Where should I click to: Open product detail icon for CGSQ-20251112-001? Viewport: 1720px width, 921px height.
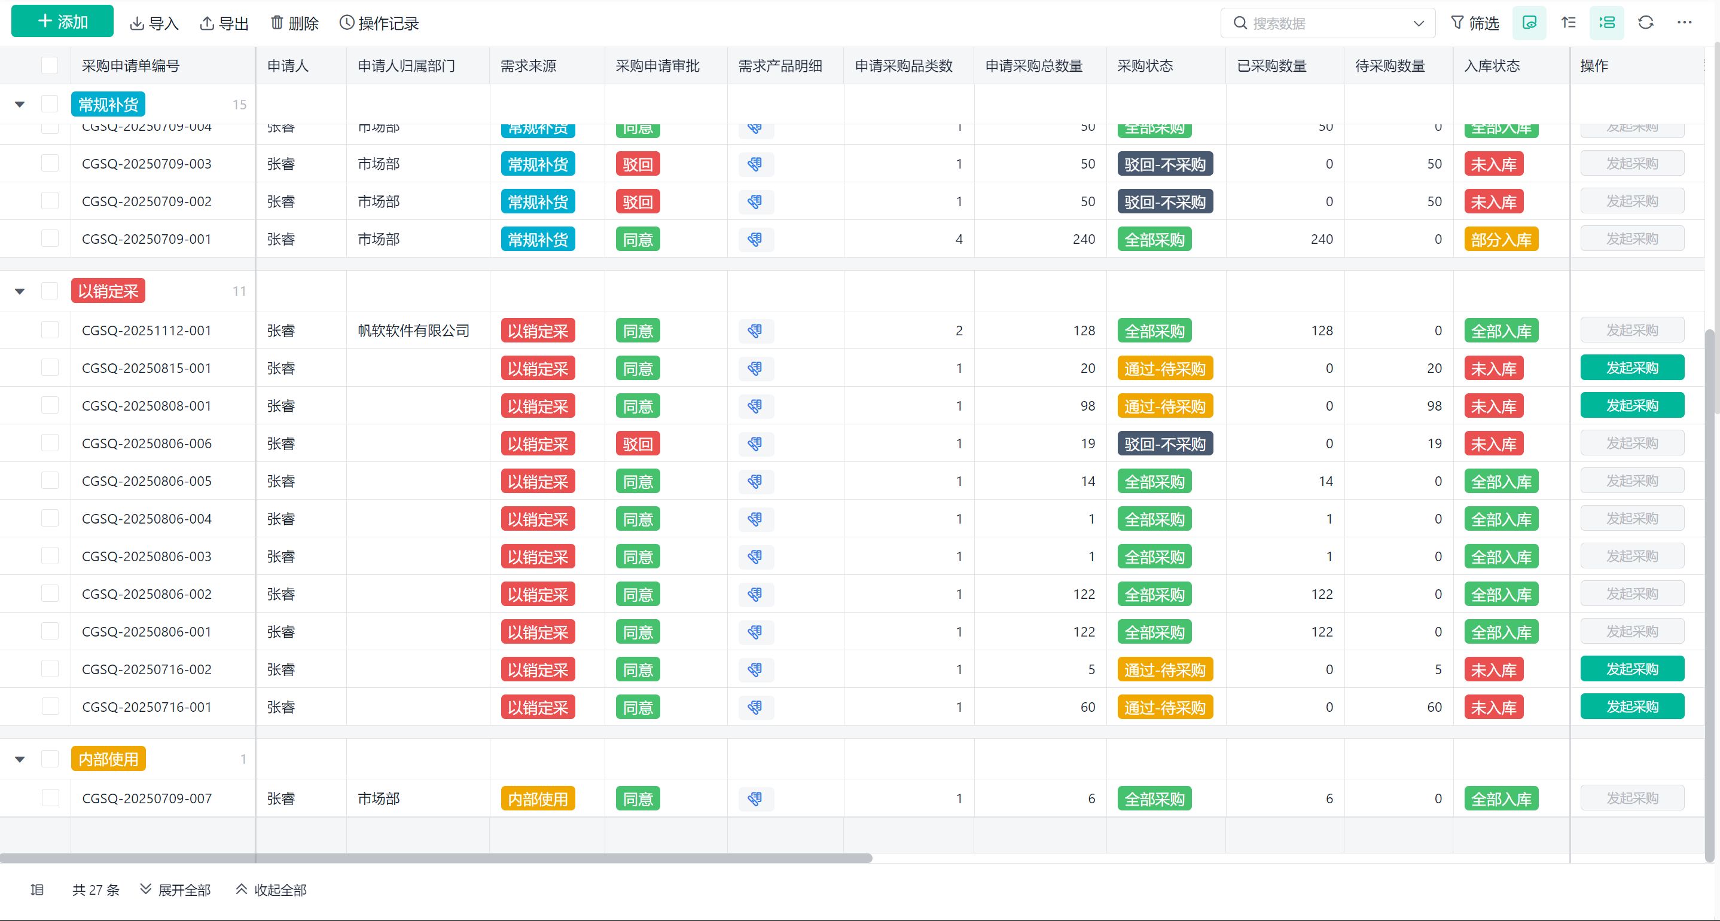point(755,331)
